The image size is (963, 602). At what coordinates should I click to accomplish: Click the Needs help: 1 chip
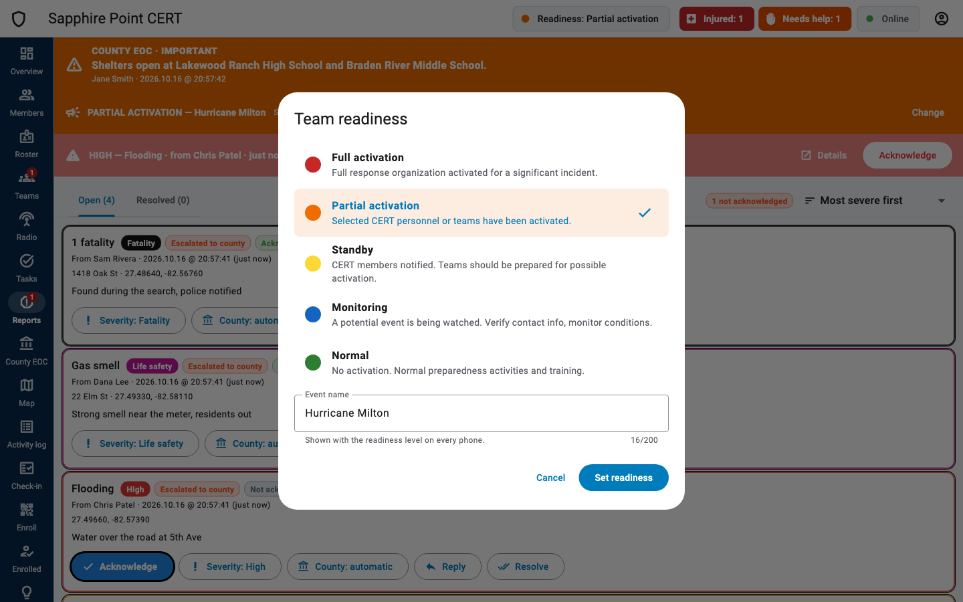click(805, 19)
